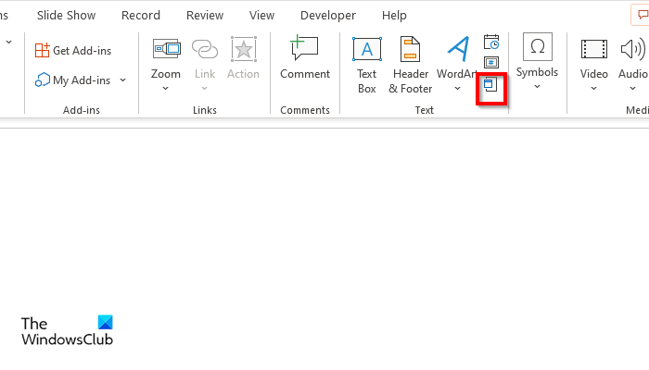649x370 pixels.
Task: Open the Symbols omega icon
Action: coord(537,47)
